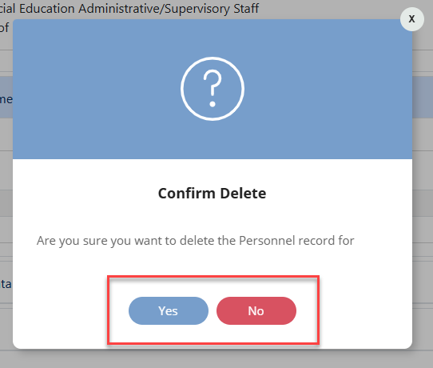Screen dimensions: 433x368
Task: Click the Administrative/Supervisory Staff page title behind dialog
Action: point(169,9)
